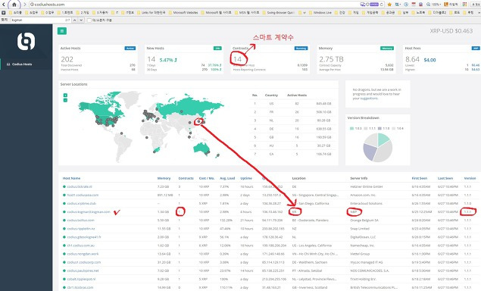481x291 pixels.
Task: Click the find-bar previous match arrow
Action: coord(74,20)
